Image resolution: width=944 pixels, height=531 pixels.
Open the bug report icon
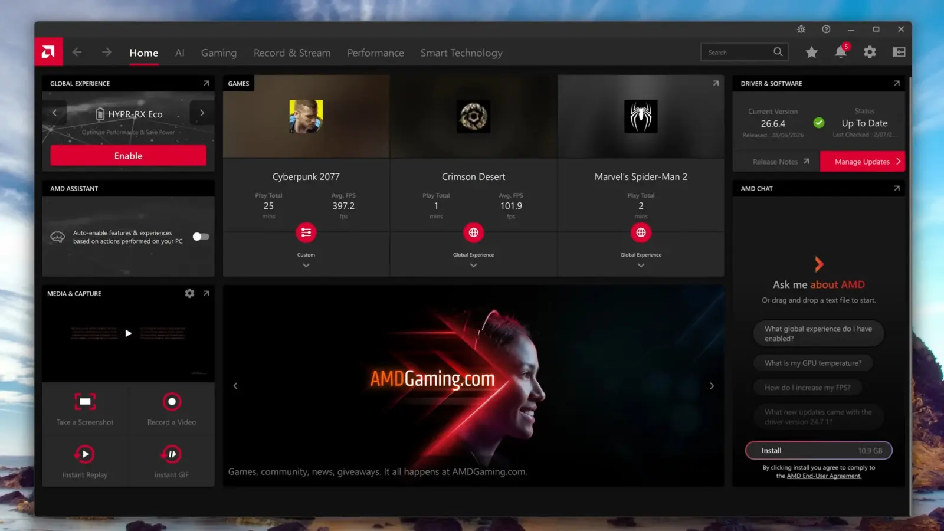point(801,29)
